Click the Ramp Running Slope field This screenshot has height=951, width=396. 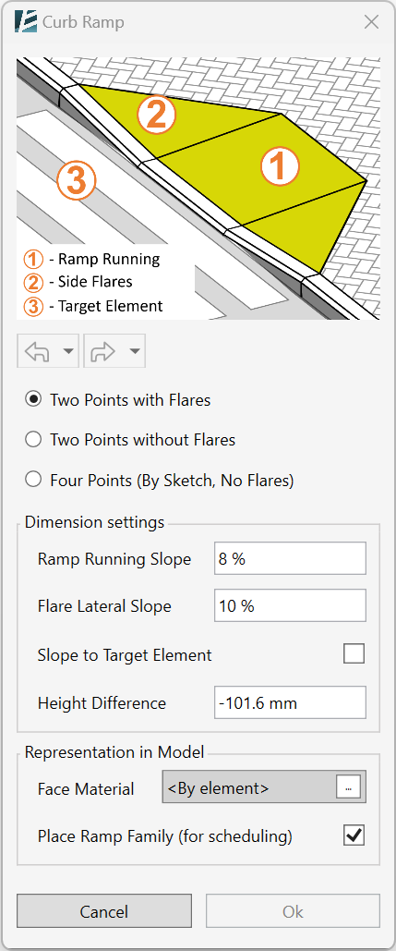290,558
